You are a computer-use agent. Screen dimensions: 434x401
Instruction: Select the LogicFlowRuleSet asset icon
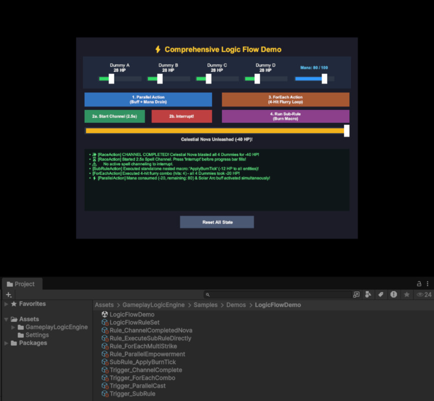click(x=105, y=322)
